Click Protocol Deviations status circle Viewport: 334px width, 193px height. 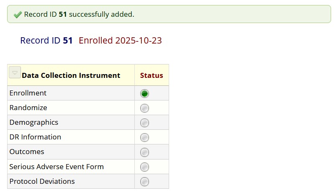(x=144, y=182)
